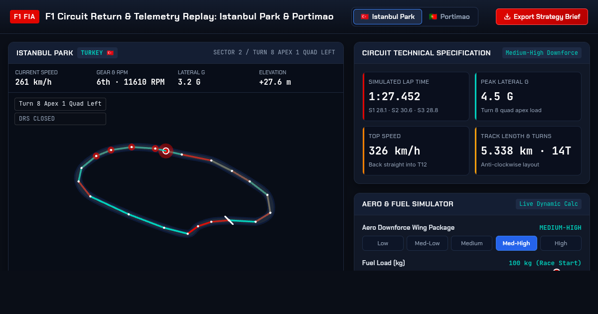Screen dimensions: 598x314
Task: Select the Med-High wing package option
Action: coord(516,243)
